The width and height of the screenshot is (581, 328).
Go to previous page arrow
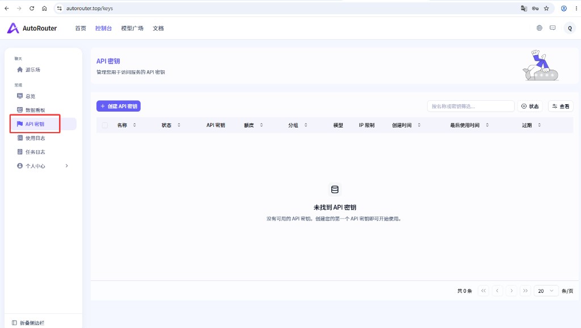[497, 291]
